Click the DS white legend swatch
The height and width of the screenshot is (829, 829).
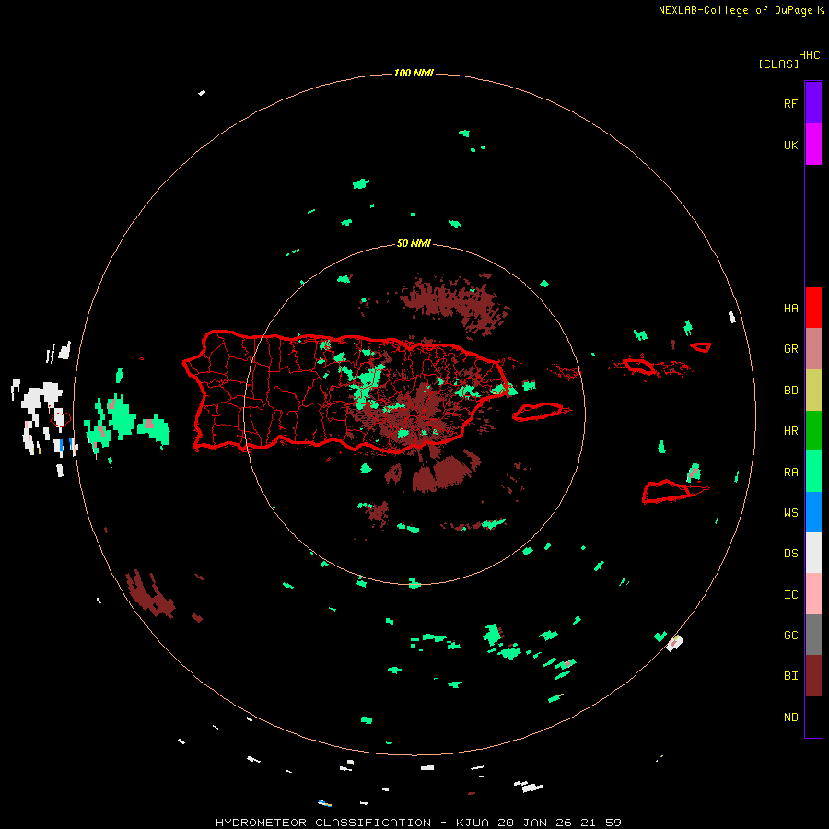[x=813, y=553]
